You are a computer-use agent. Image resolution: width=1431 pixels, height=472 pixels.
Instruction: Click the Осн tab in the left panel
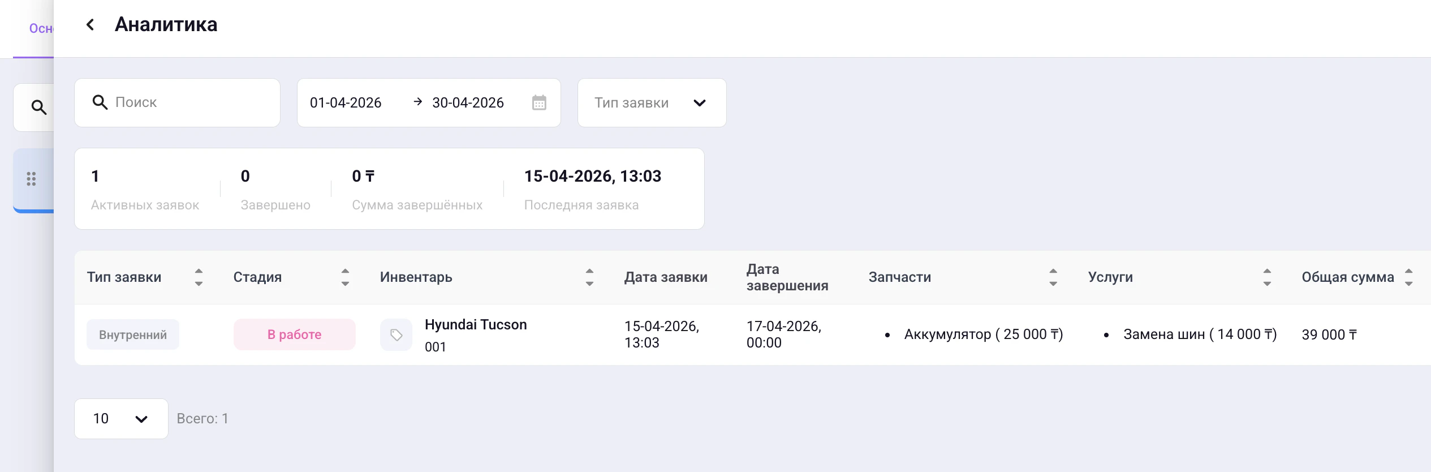click(41, 28)
